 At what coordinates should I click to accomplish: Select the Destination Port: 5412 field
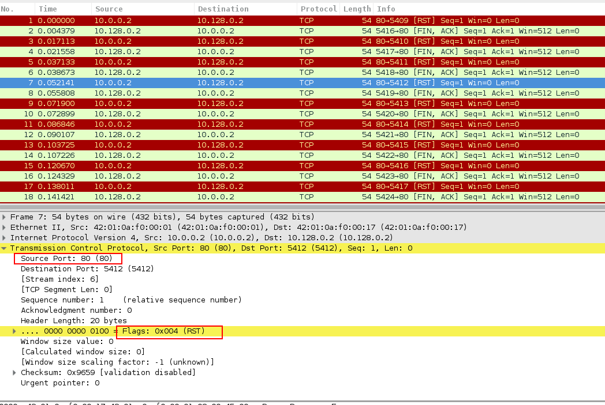(x=87, y=269)
